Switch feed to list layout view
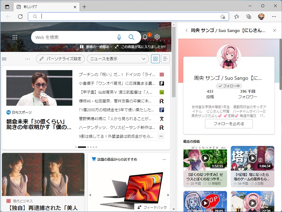The height and width of the screenshot is (212, 282). coord(165,59)
